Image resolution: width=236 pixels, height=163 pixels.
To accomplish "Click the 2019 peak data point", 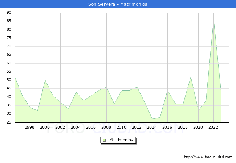I will tap(191, 77).
